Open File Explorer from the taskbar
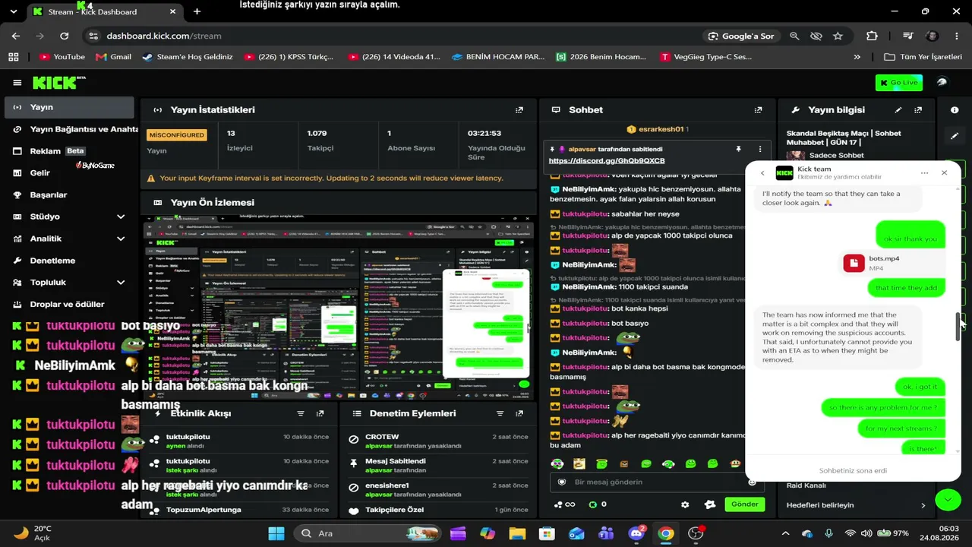The height and width of the screenshot is (547, 972). click(x=517, y=533)
